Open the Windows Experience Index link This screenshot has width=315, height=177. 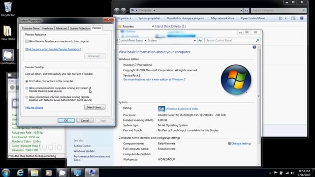(x=182, y=109)
